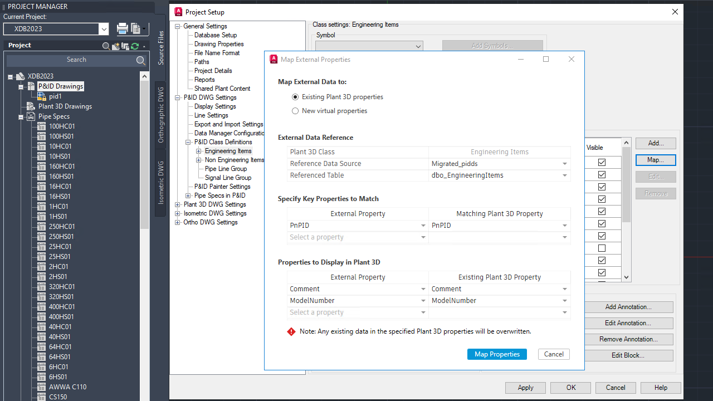Screen dimensions: 713x401
Task: Select the Existing Plant 3D properties radio button
Action: tap(295, 97)
